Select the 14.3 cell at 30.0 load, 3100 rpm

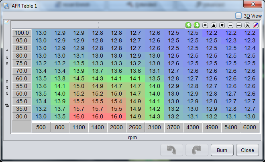(155, 116)
